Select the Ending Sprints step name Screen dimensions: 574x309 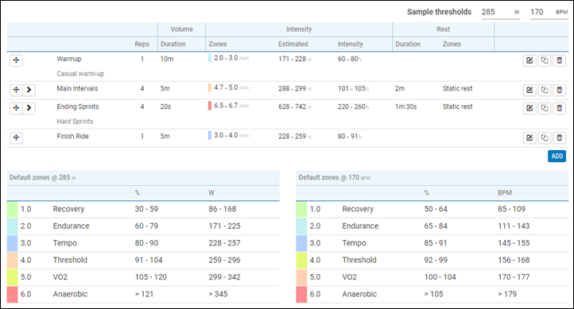tap(78, 106)
